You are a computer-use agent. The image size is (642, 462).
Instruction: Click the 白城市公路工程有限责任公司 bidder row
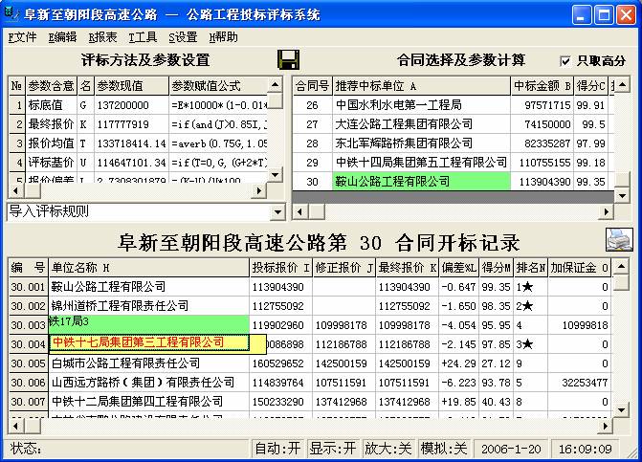click(x=310, y=363)
